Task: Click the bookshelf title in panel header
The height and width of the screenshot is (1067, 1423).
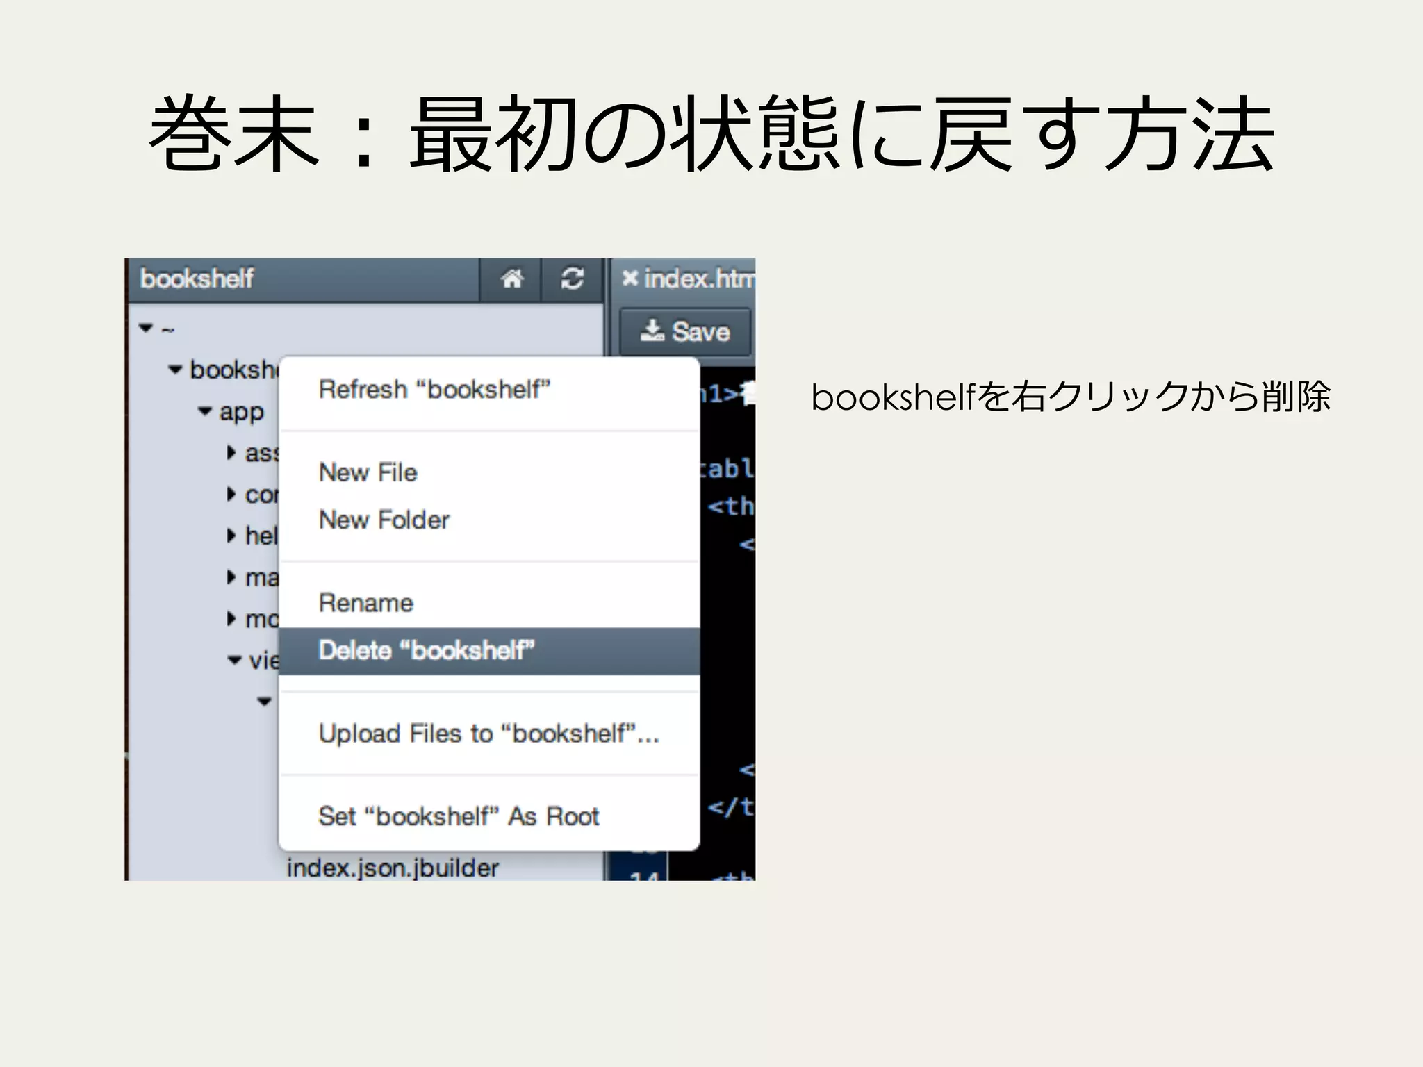Action: point(197,279)
